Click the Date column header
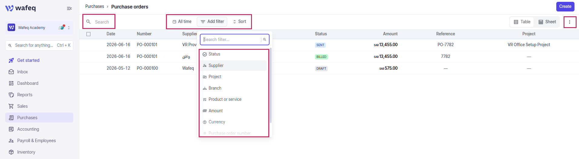This screenshot has width=579, height=159. pos(111,34)
